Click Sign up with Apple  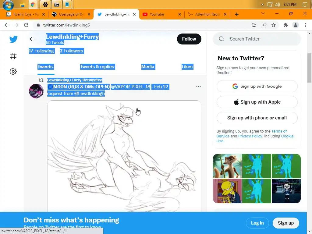coord(257,102)
